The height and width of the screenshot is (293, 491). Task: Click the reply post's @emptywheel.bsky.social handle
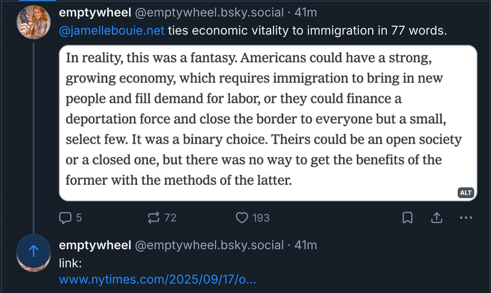pyautogui.click(x=209, y=245)
